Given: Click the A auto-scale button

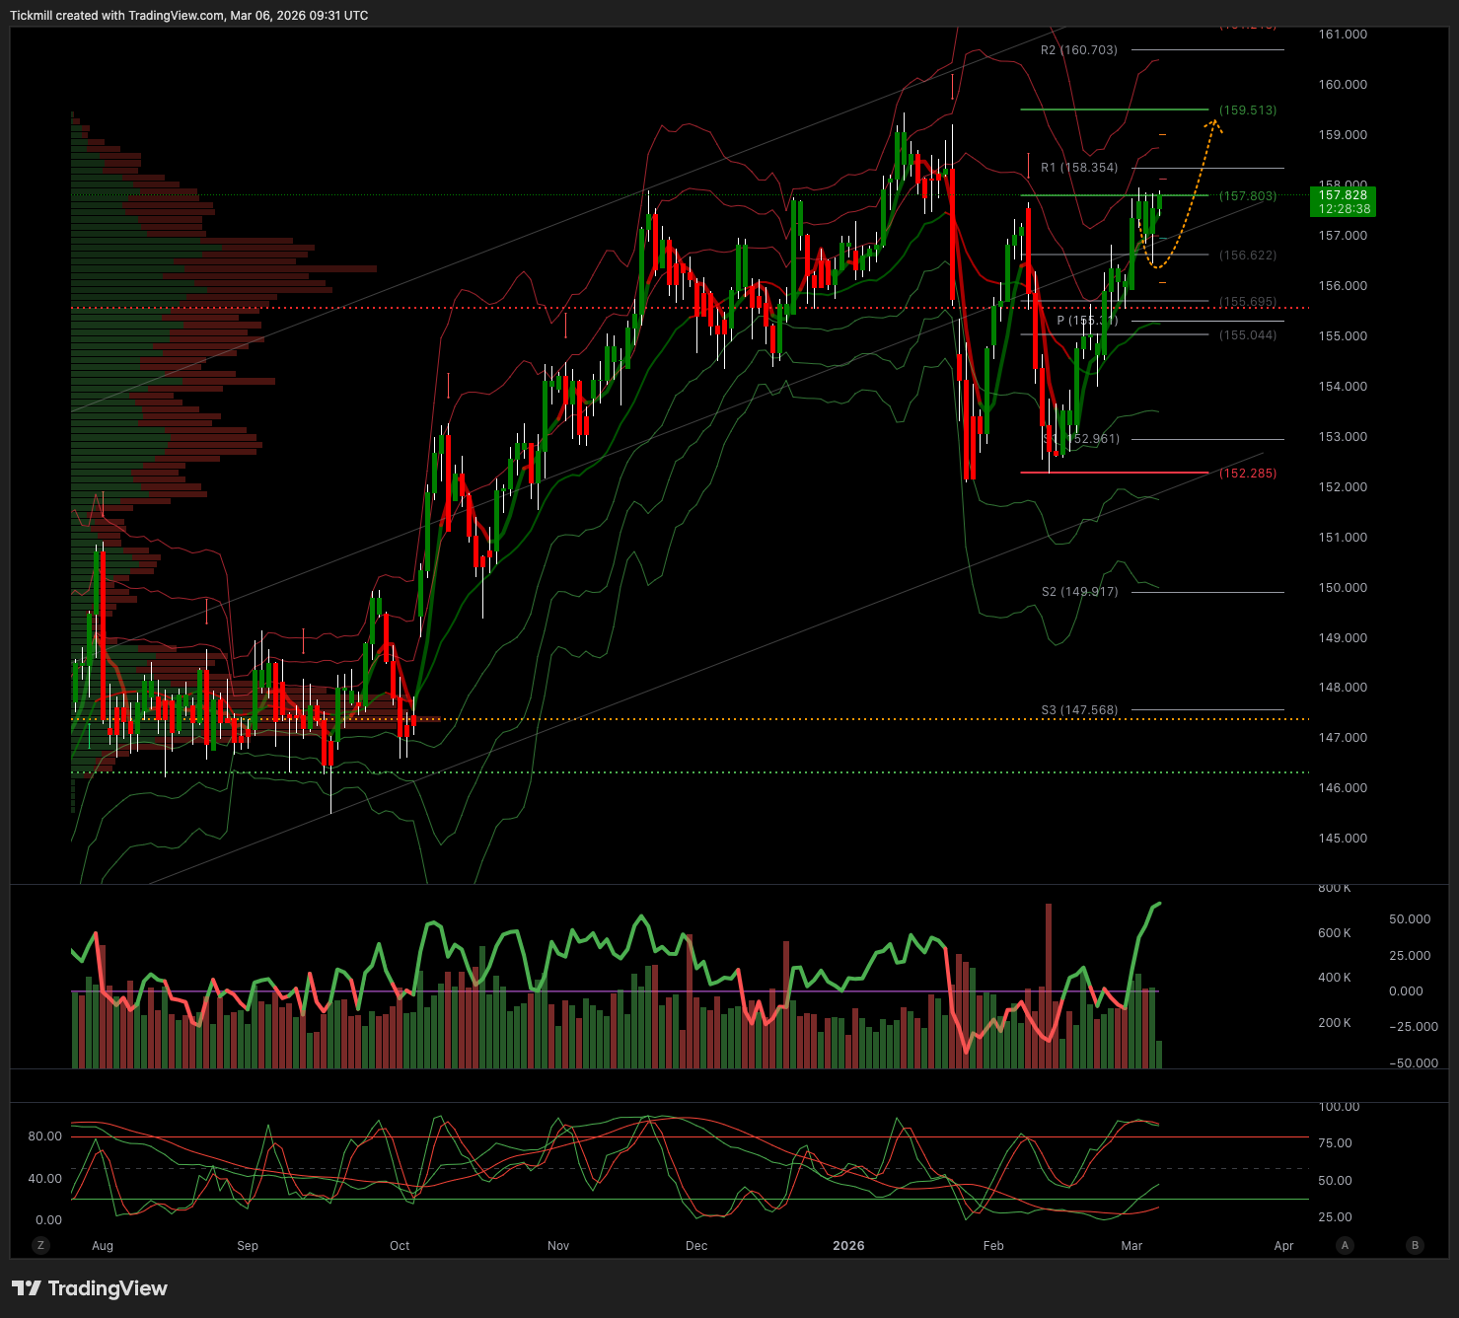Looking at the screenshot, I should click(1345, 1245).
